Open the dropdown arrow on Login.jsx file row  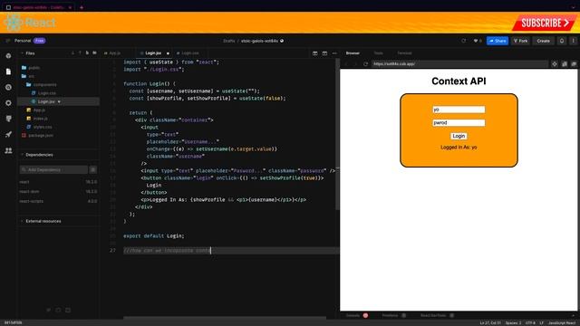click(59, 101)
